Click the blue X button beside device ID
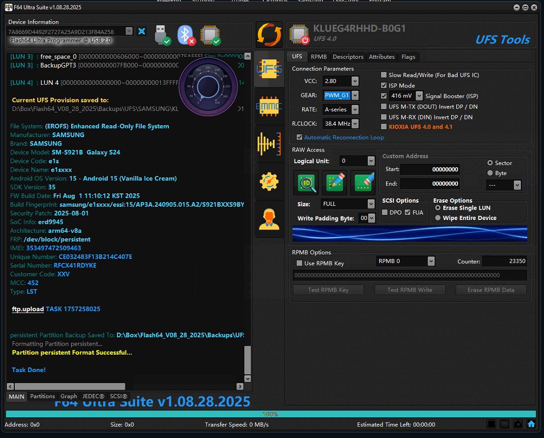 [142, 32]
